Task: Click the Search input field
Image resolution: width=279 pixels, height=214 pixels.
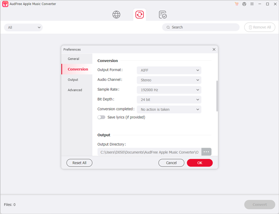Action: (x=201, y=27)
